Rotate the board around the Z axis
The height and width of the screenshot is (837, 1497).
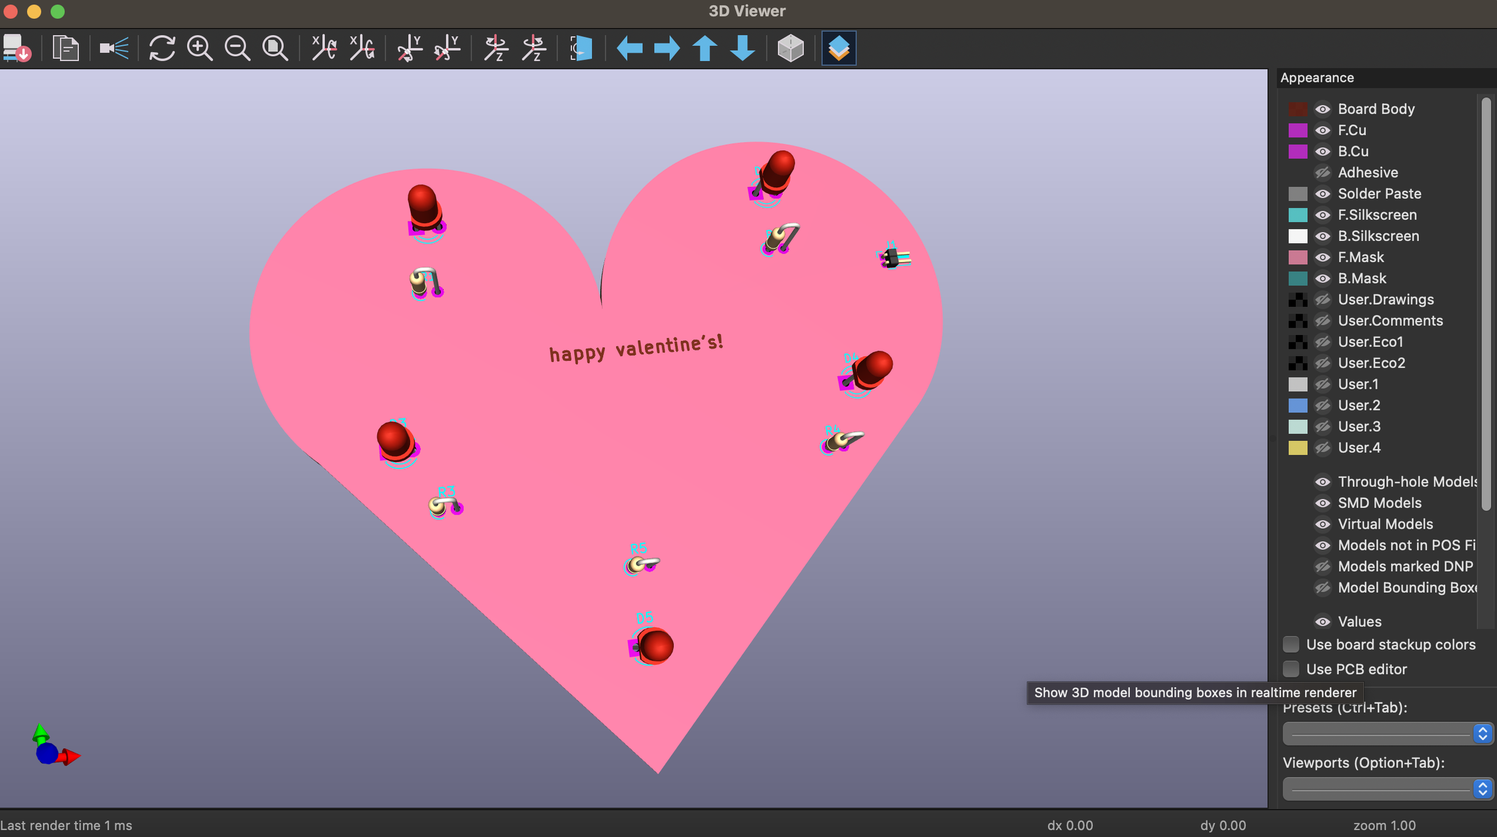(x=497, y=48)
